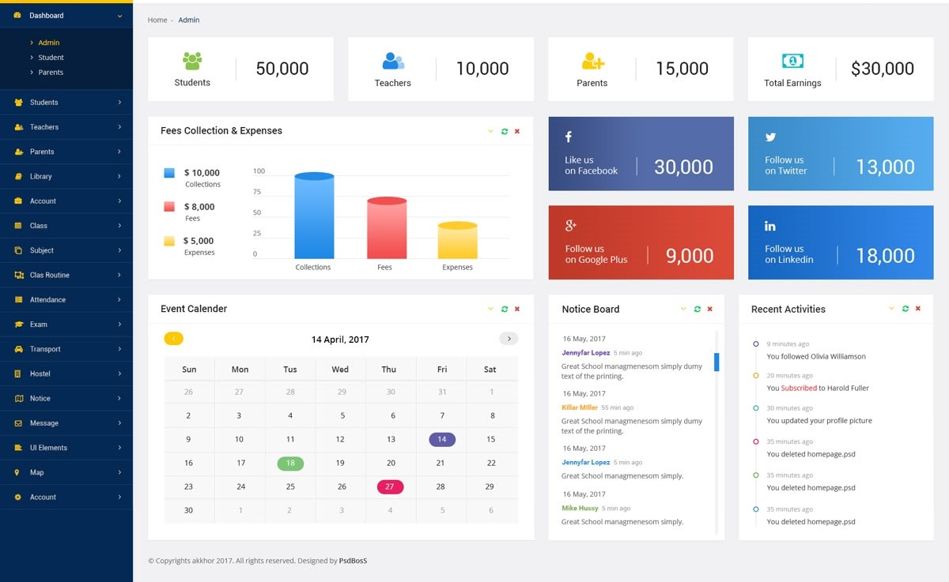Viewport: 949px width, 582px height.
Task: Expand the Library sidebar menu
Action: click(119, 176)
